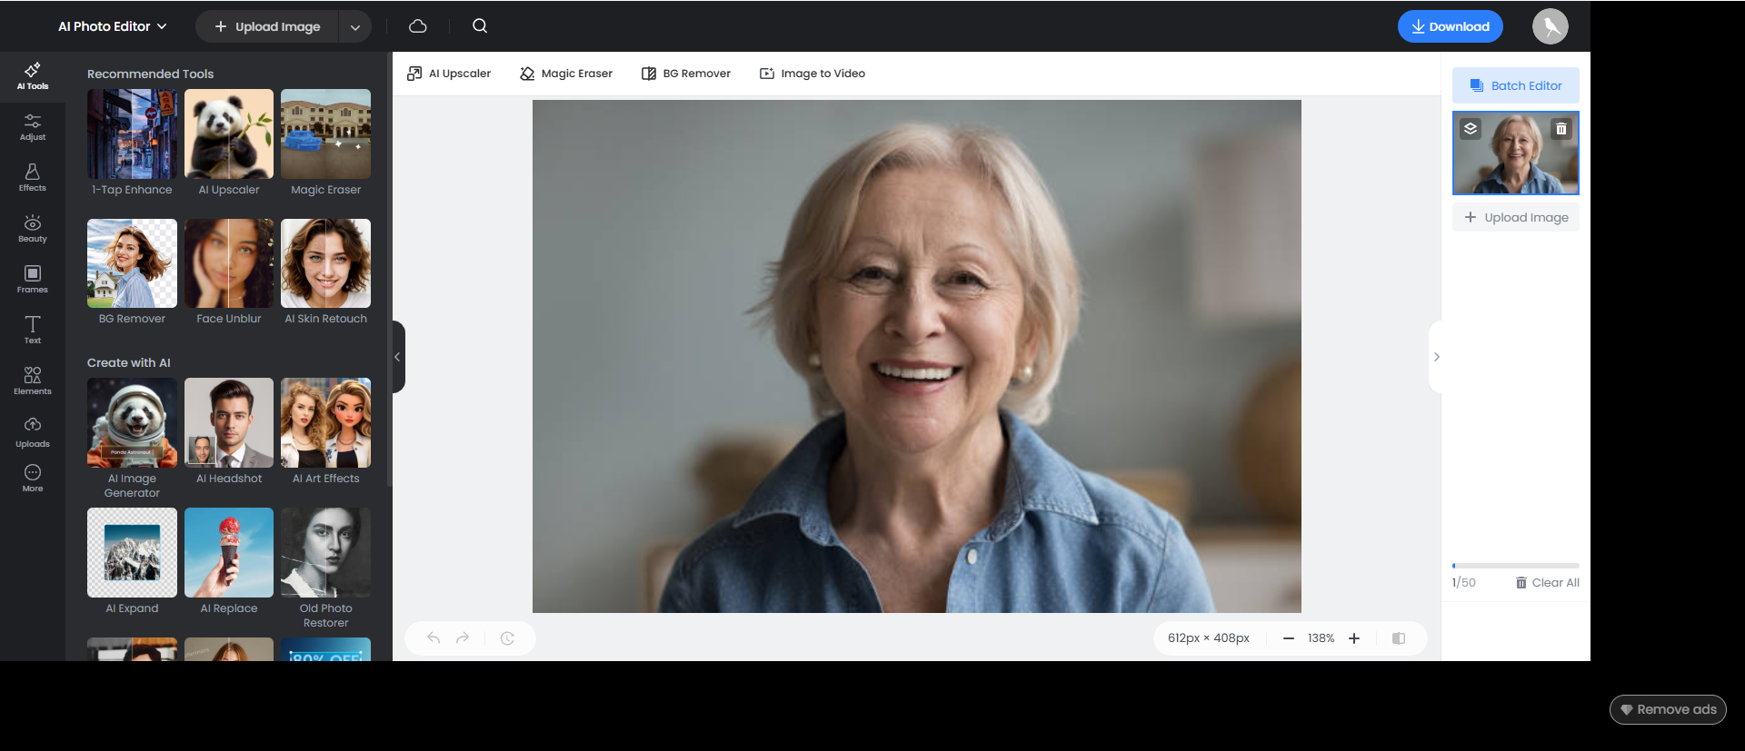
Task: Open the AI Art Effects tool
Action: 325,431
